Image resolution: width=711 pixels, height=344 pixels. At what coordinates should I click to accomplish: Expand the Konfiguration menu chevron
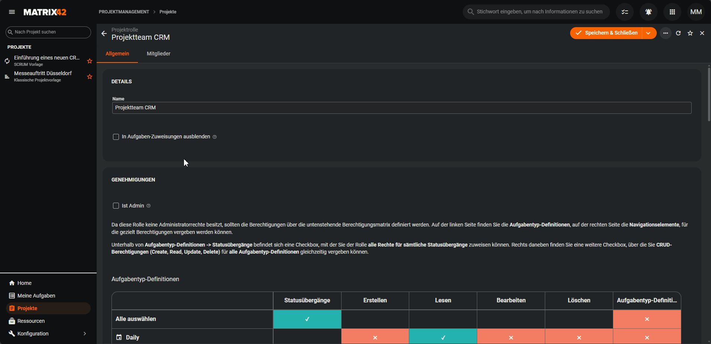(x=85, y=334)
